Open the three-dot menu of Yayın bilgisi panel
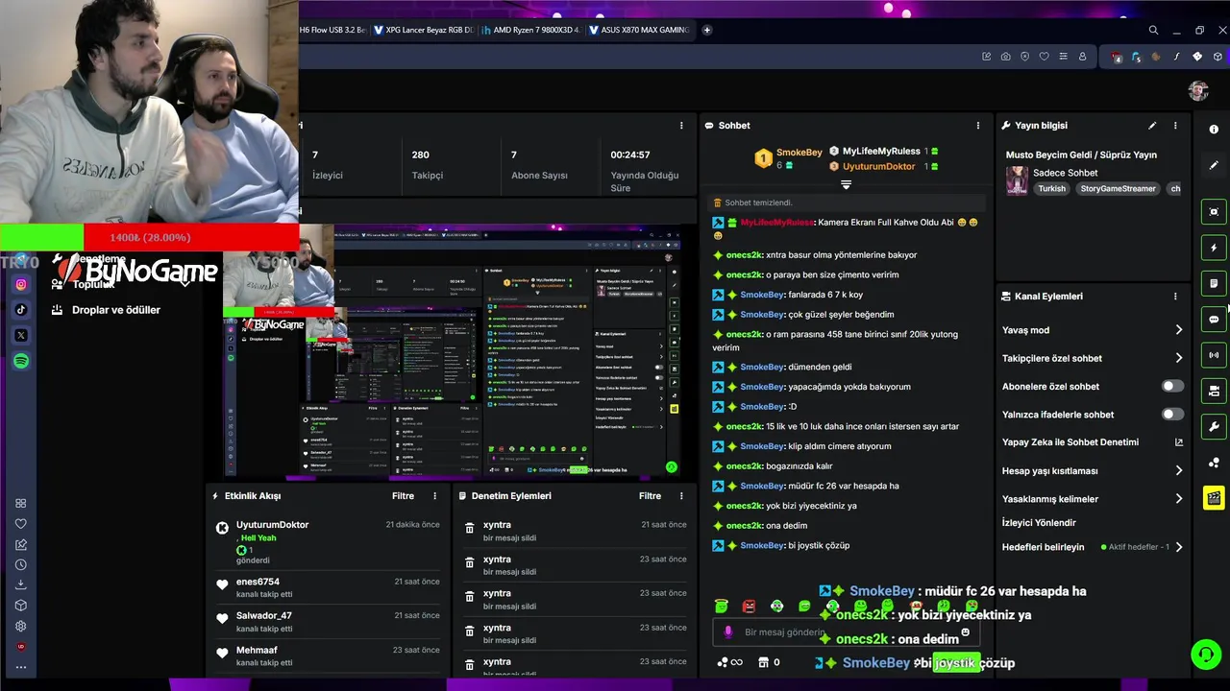 pos(1175,126)
